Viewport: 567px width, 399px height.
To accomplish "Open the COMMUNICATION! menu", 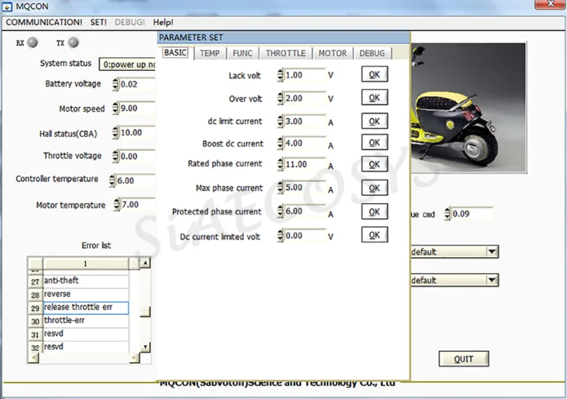I will click(x=44, y=22).
